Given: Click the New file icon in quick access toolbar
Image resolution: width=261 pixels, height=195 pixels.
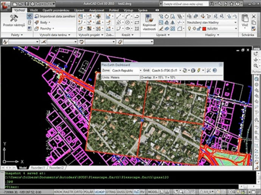Looking at the screenshot, I should [15, 4].
